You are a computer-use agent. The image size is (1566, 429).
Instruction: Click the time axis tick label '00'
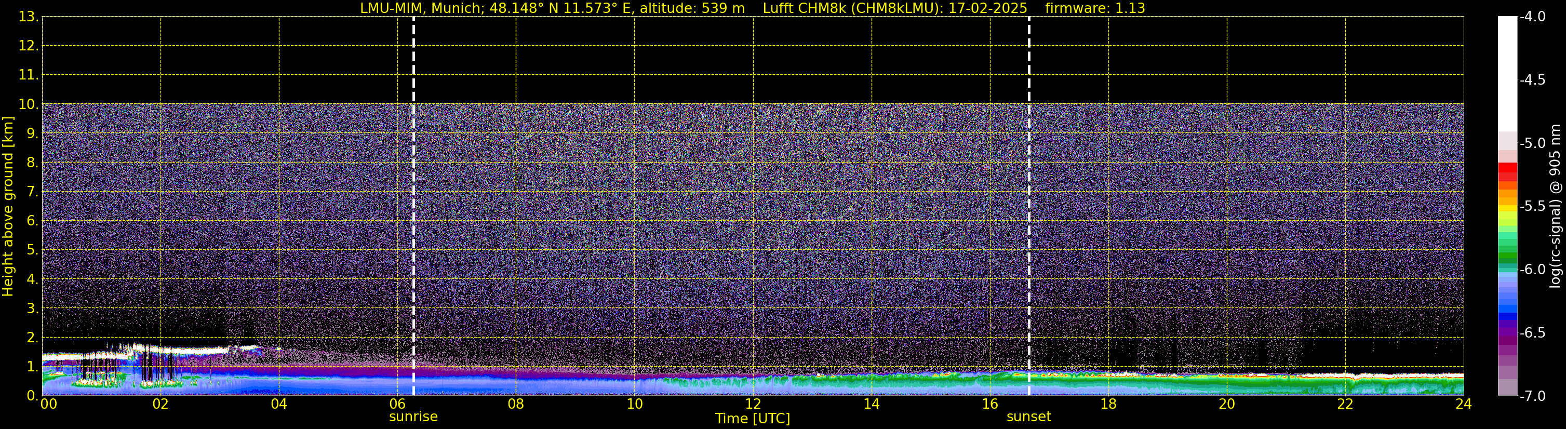click(x=49, y=404)
